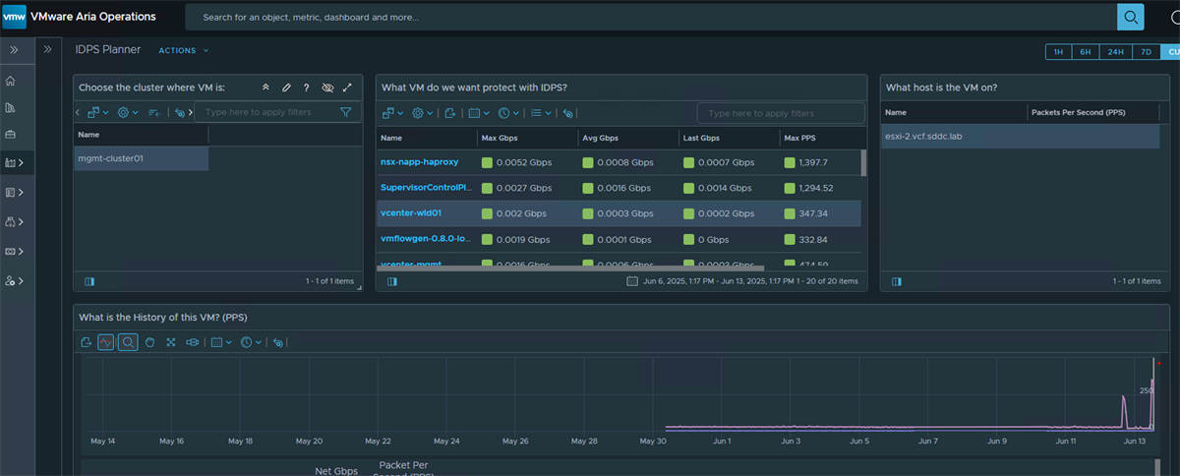Open the Home icon in left navigation
The width and height of the screenshot is (1180, 476).
coord(11,81)
